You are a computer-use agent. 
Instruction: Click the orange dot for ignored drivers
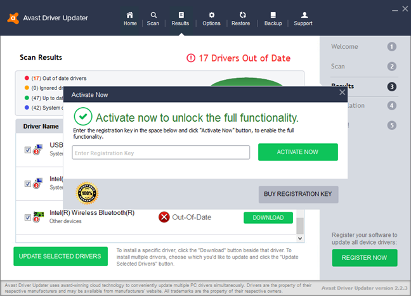[x=27, y=87]
